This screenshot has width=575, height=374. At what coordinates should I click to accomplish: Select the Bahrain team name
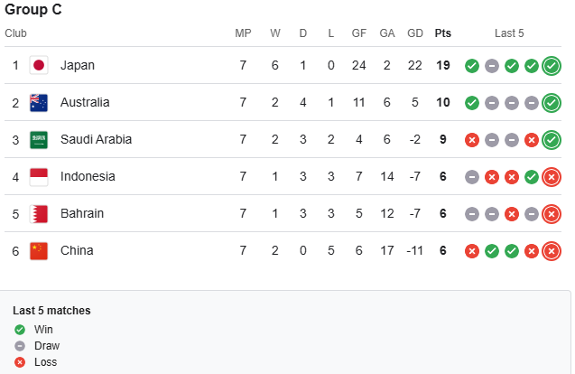point(82,213)
